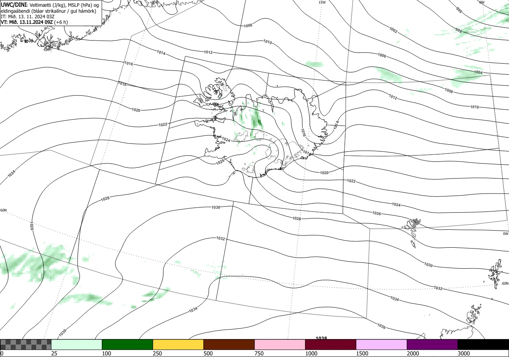This screenshot has height=357, width=509.
Task: Pick the dark maroon 1000–1500 legend swatch
Action: click(331, 344)
